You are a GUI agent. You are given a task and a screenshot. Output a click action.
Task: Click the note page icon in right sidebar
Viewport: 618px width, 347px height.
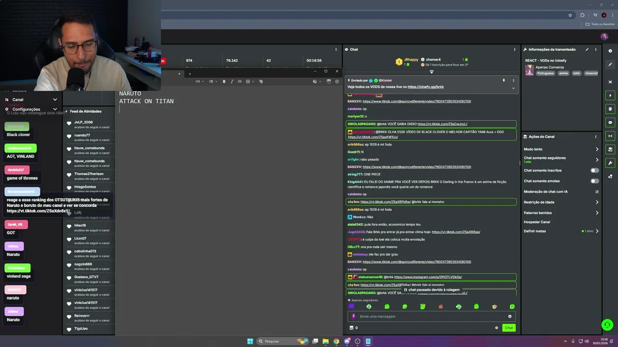610,109
